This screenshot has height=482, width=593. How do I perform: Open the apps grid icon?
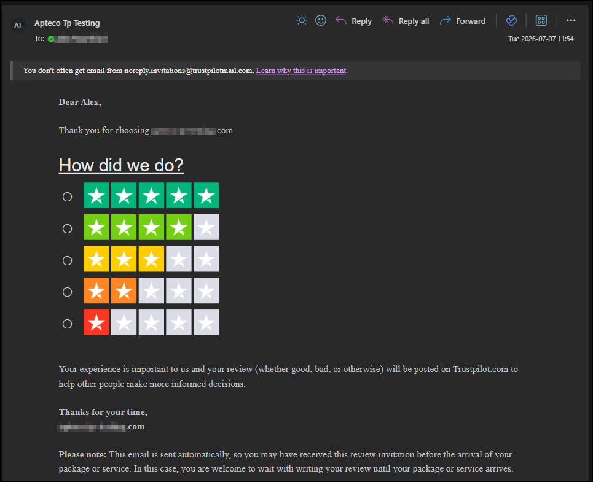541,20
